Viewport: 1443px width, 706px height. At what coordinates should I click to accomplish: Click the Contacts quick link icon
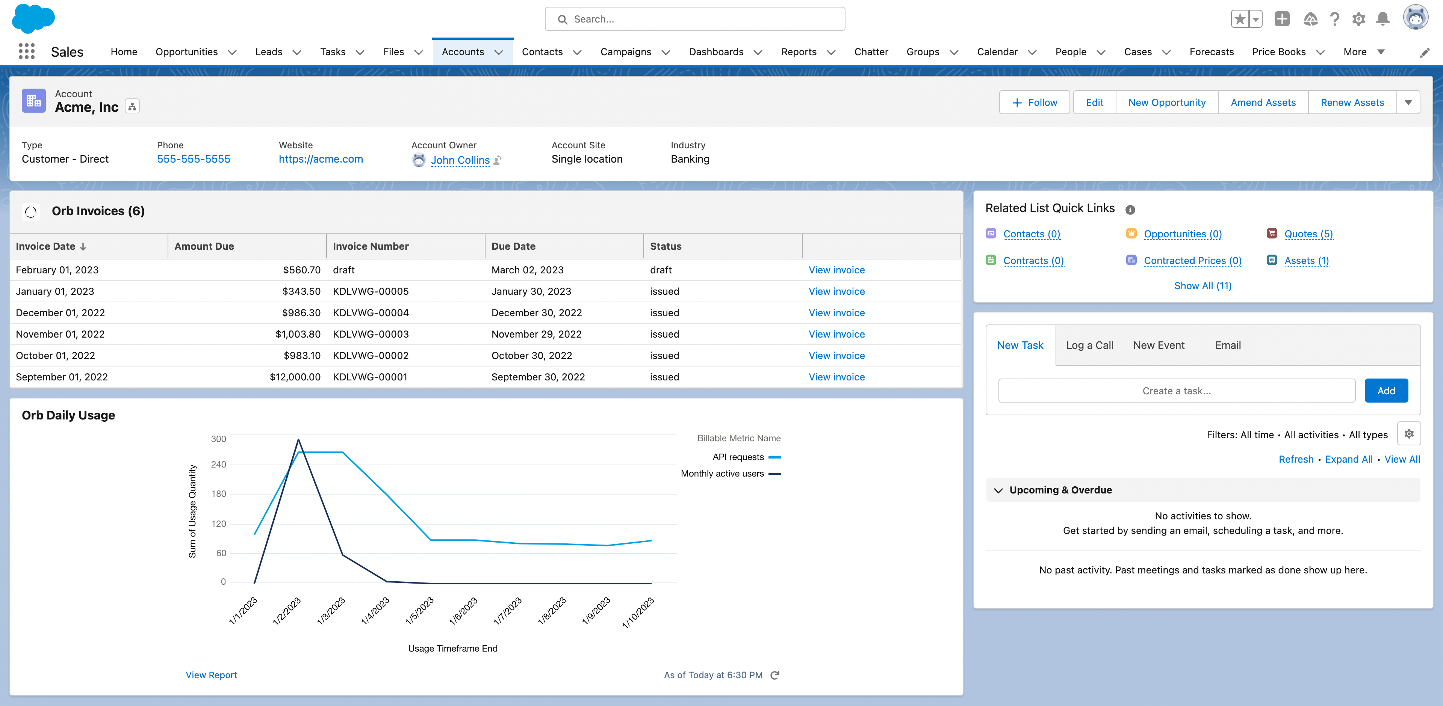tap(991, 234)
